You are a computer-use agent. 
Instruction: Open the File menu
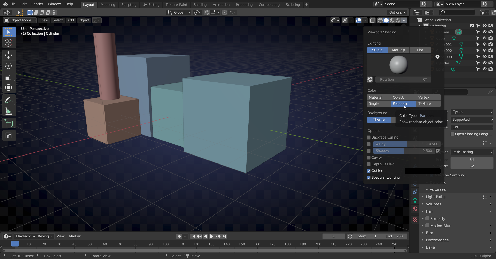coord(13,4)
